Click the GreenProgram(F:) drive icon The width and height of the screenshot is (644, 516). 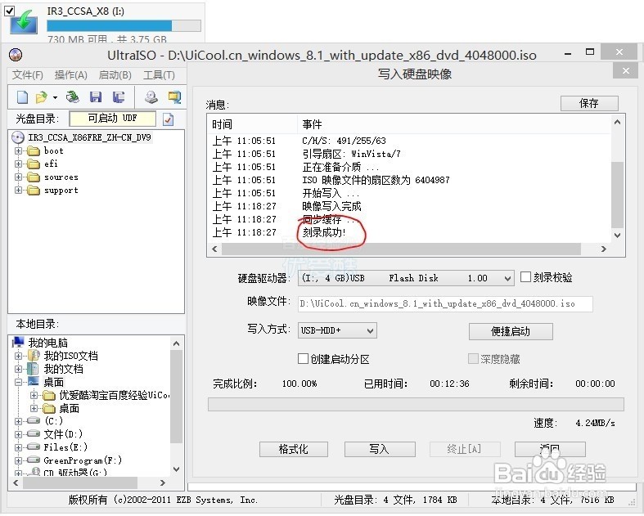pos(34,460)
